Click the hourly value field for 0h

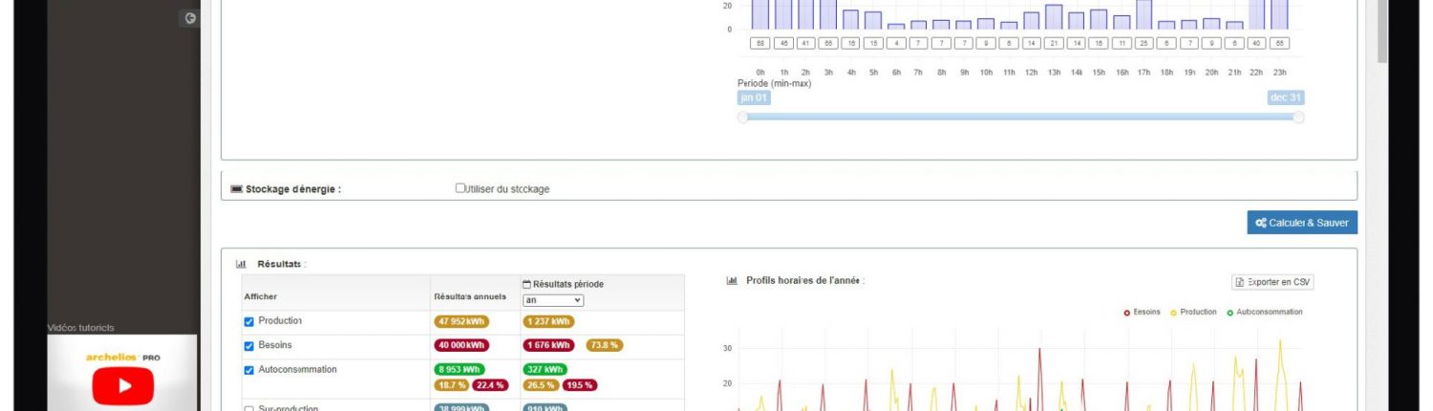tap(760, 44)
